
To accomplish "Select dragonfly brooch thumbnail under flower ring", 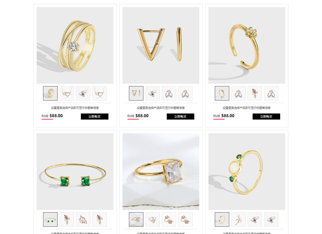I will 255,93.
